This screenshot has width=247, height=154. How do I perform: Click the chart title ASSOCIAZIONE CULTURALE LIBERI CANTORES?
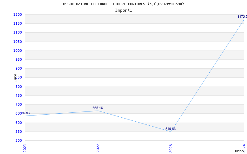(x=124, y=4)
